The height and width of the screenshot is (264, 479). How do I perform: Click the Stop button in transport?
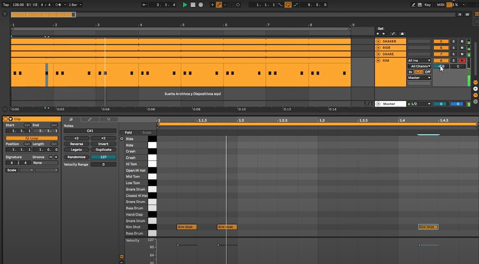[193, 5]
